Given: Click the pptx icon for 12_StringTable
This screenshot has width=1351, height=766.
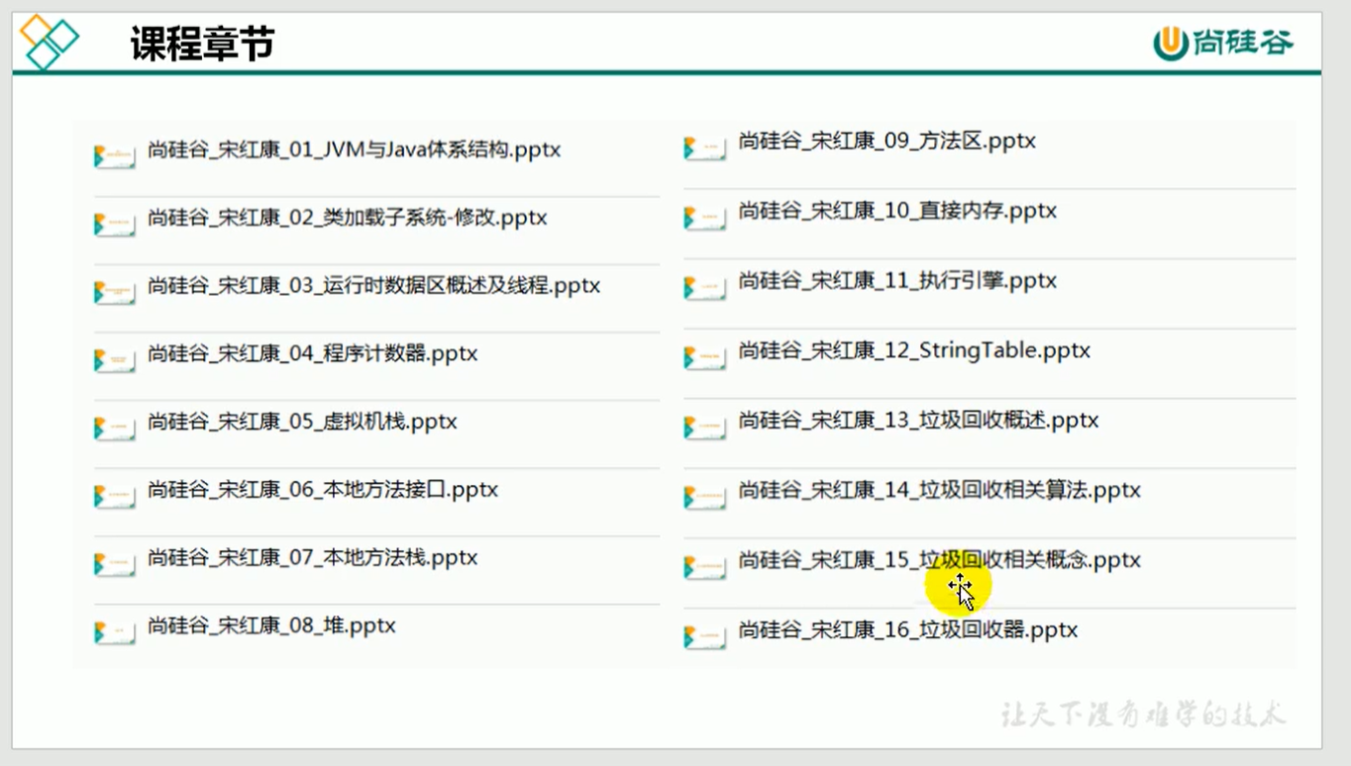Looking at the screenshot, I should (x=705, y=357).
